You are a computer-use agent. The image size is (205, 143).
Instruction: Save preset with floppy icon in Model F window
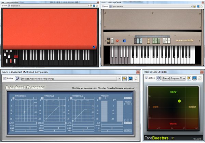click(x=198, y=6)
